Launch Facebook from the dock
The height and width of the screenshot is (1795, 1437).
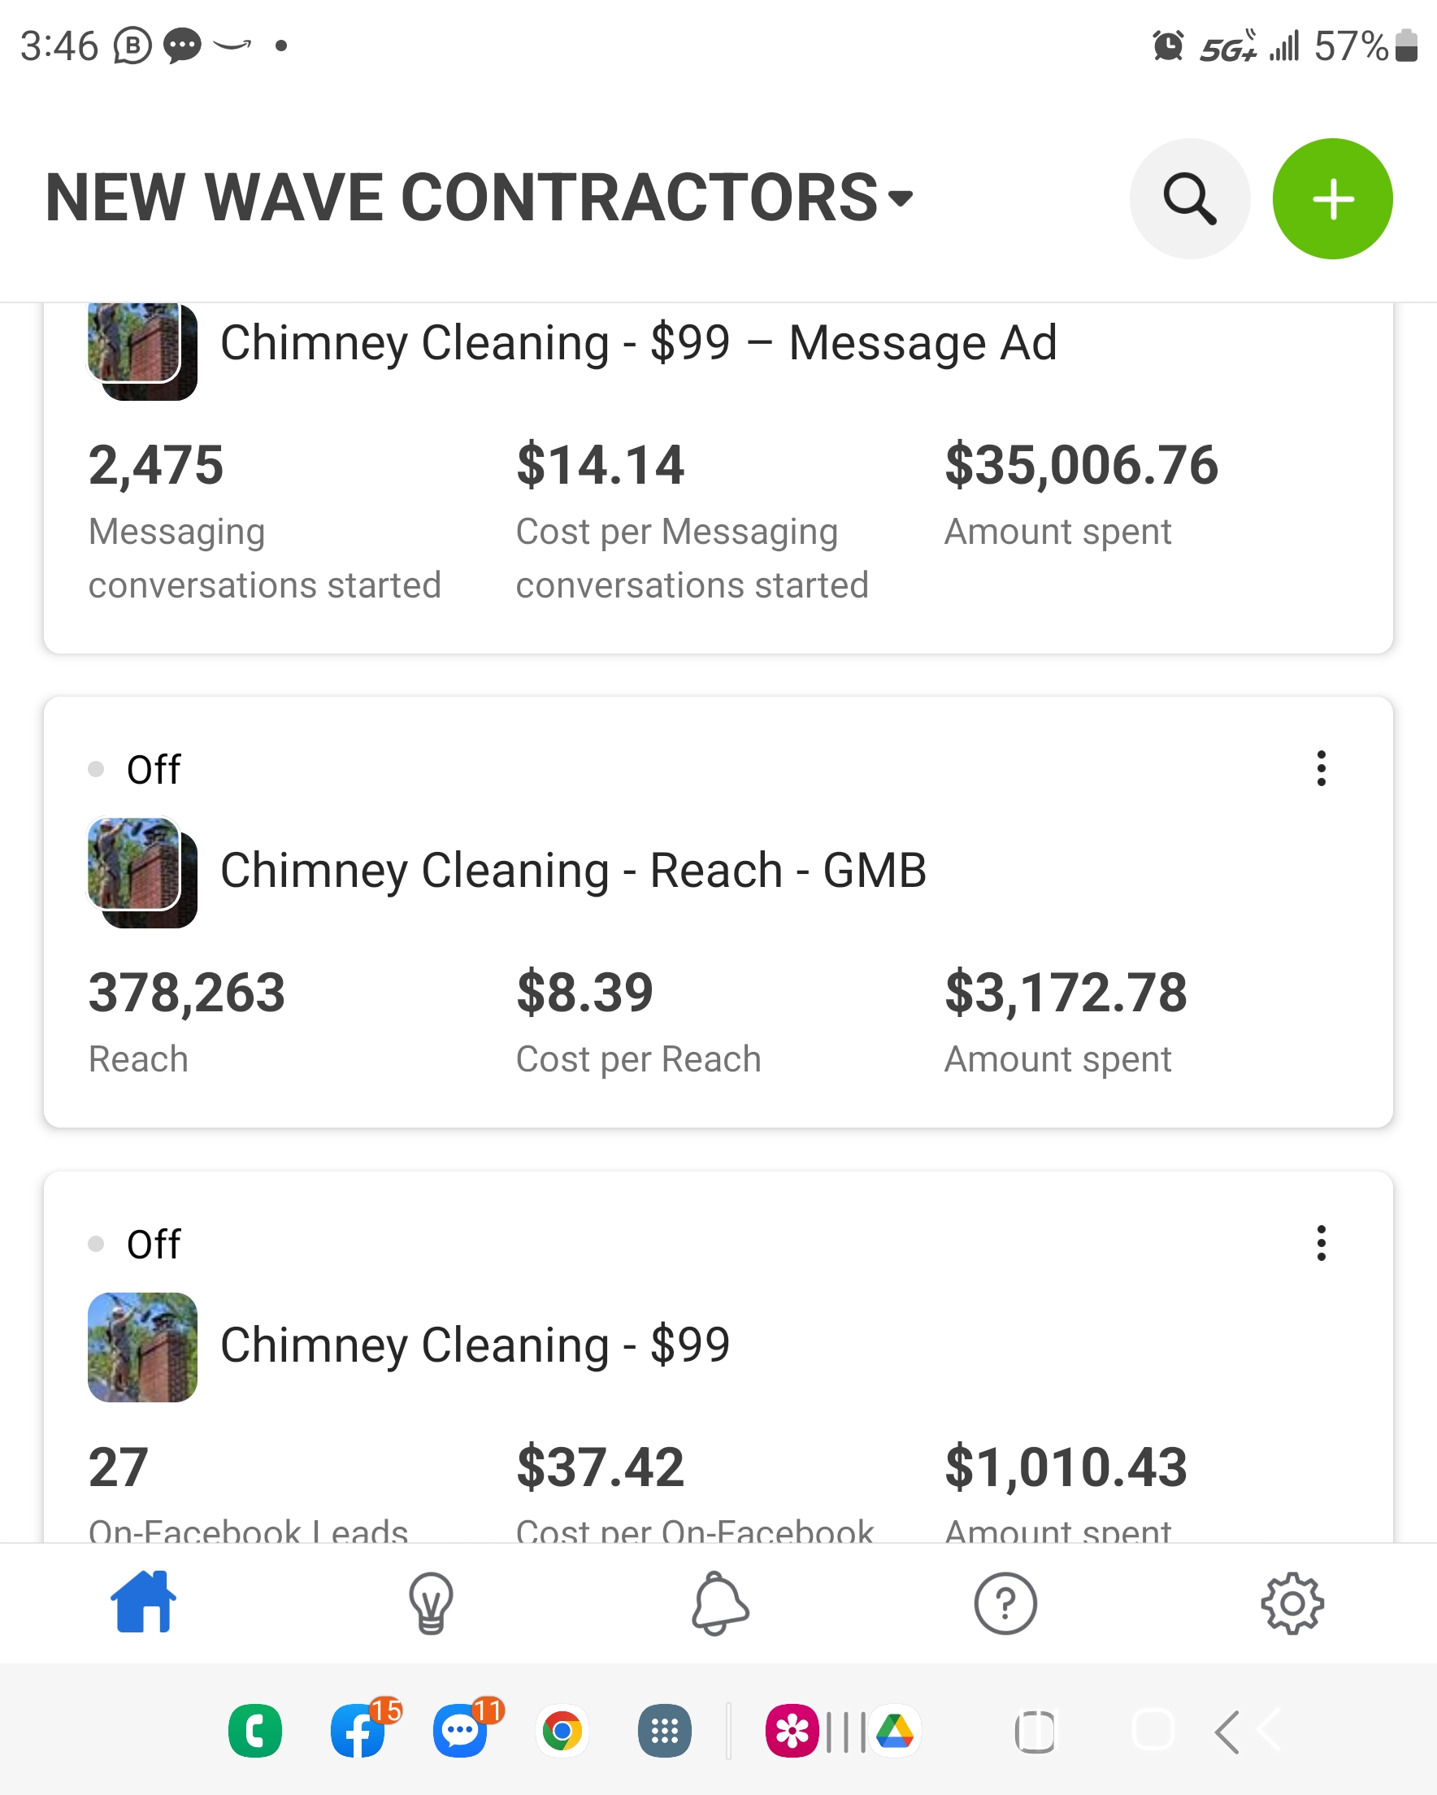point(358,1732)
